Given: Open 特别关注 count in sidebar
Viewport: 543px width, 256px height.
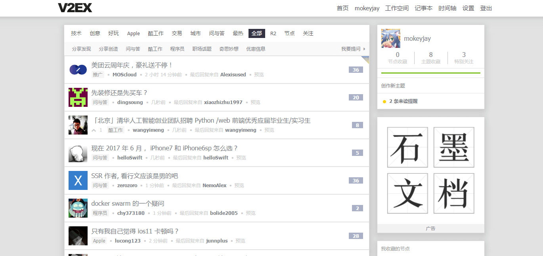Looking at the screenshot, I should 464,58.
